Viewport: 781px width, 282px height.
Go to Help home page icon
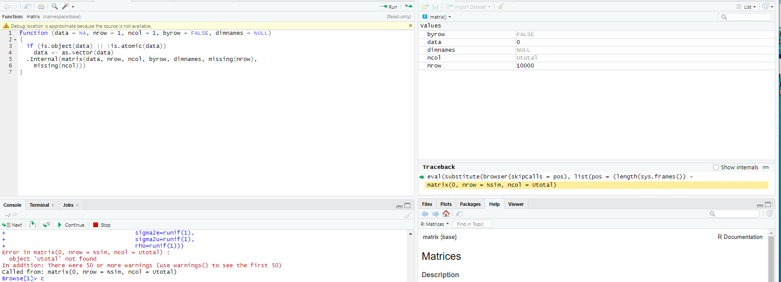pos(446,214)
